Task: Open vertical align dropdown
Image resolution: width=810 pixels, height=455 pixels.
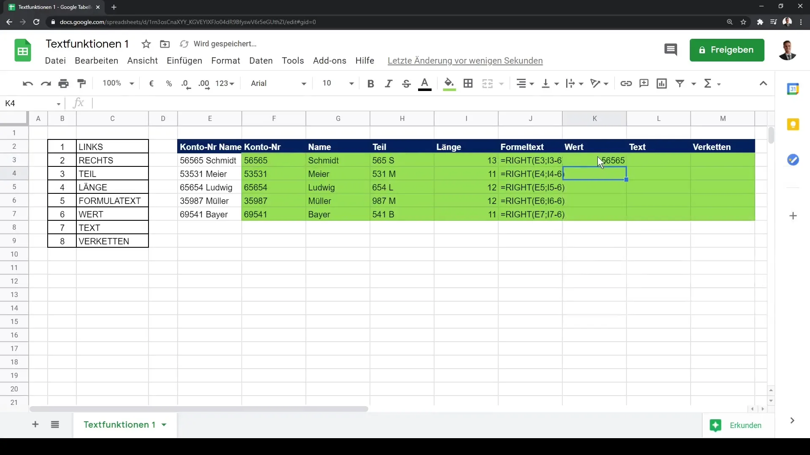Action: [550, 83]
